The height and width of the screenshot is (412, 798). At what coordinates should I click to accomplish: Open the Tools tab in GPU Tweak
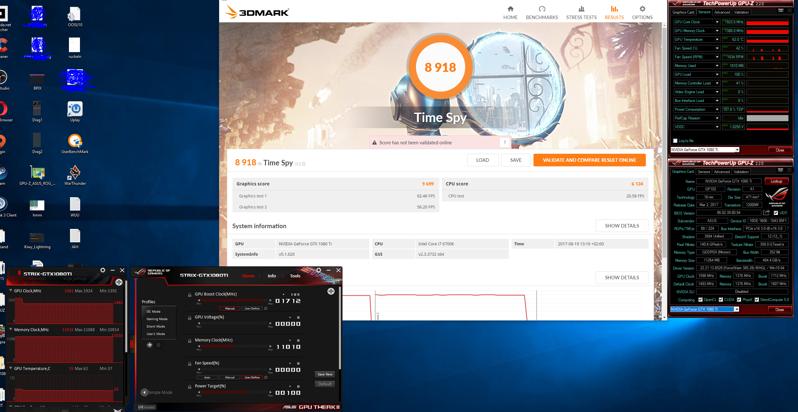tap(295, 276)
